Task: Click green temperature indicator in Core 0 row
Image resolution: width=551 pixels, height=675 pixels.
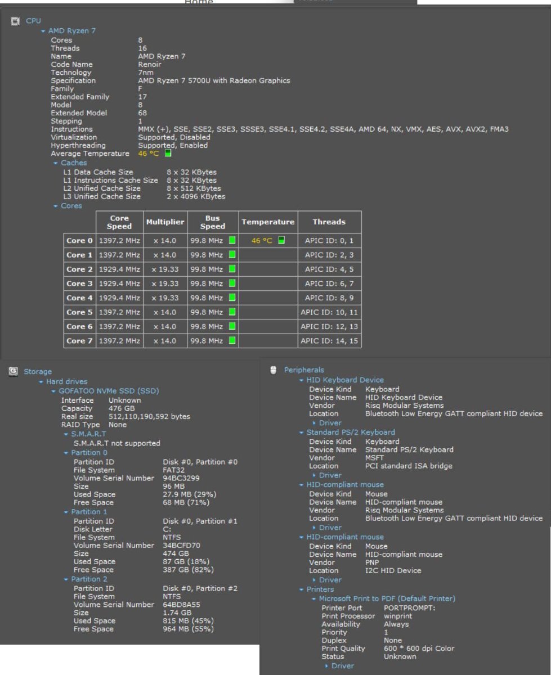Action: 281,240
